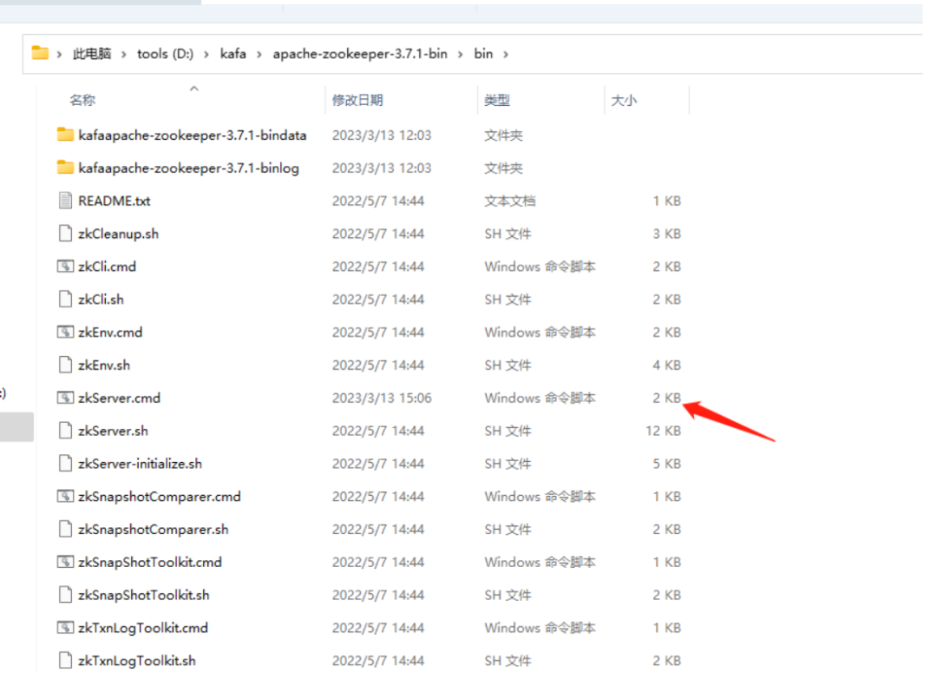Select the file named zkCleanup.sh

click(118, 234)
